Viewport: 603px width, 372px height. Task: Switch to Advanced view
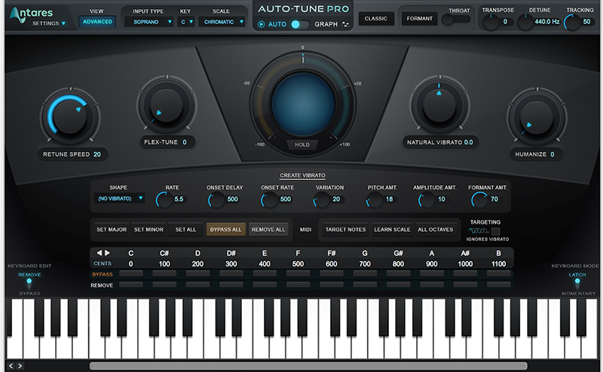(97, 22)
